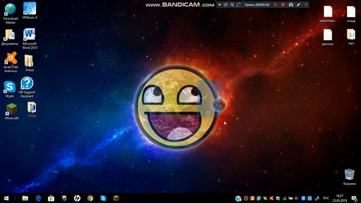Open Microsoft Store from the taskbar

pos(51,198)
